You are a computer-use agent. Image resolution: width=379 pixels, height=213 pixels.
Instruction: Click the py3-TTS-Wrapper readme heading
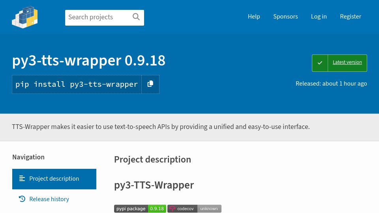(x=154, y=185)
